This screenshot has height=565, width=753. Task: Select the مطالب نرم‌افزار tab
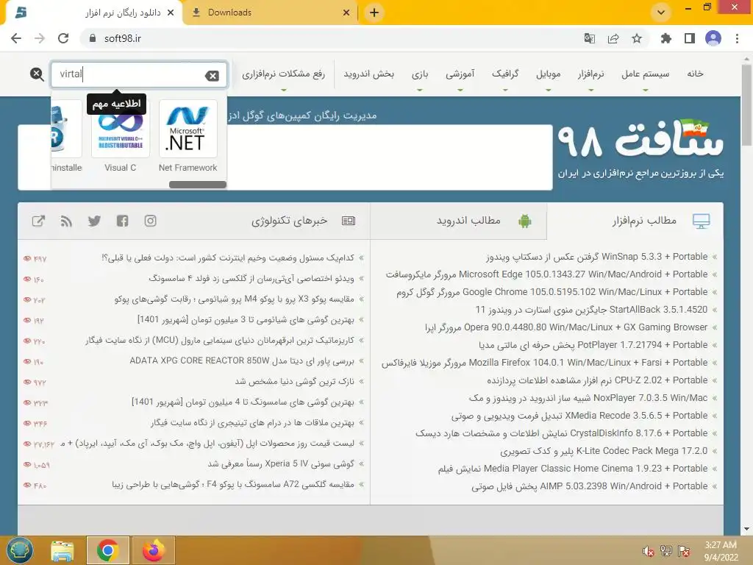click(x=635, y=221)
